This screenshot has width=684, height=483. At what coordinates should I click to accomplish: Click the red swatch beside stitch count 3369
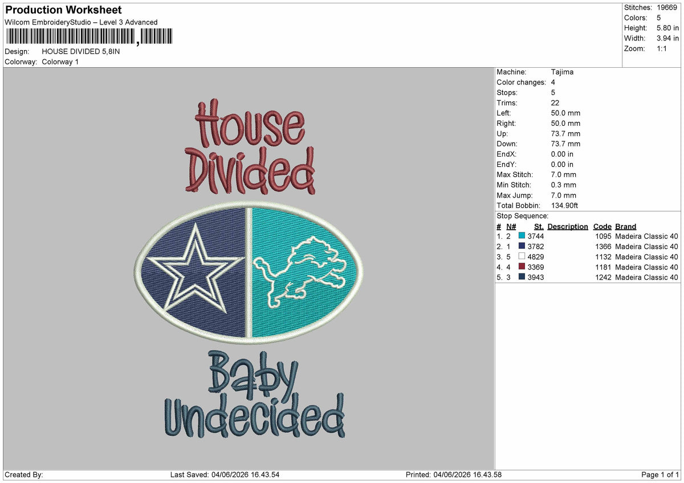click(522, 267)
